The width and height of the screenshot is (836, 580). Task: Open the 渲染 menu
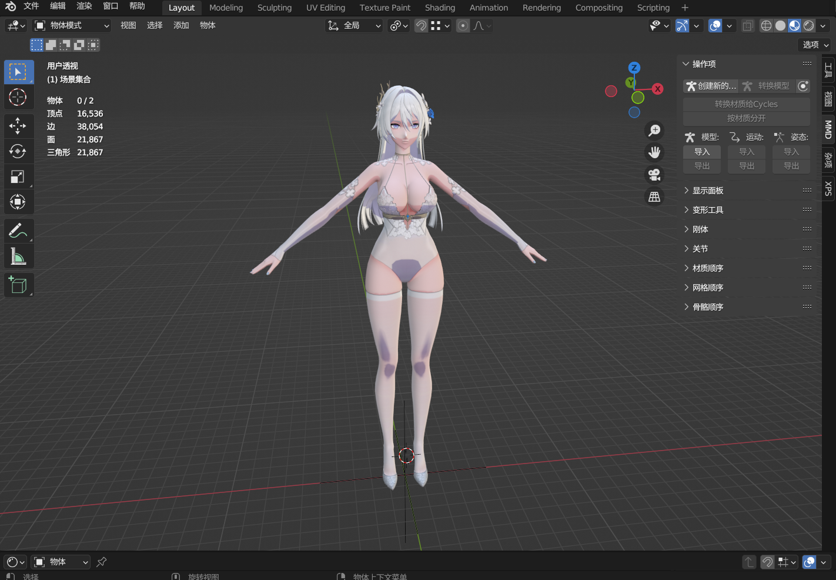84,6
